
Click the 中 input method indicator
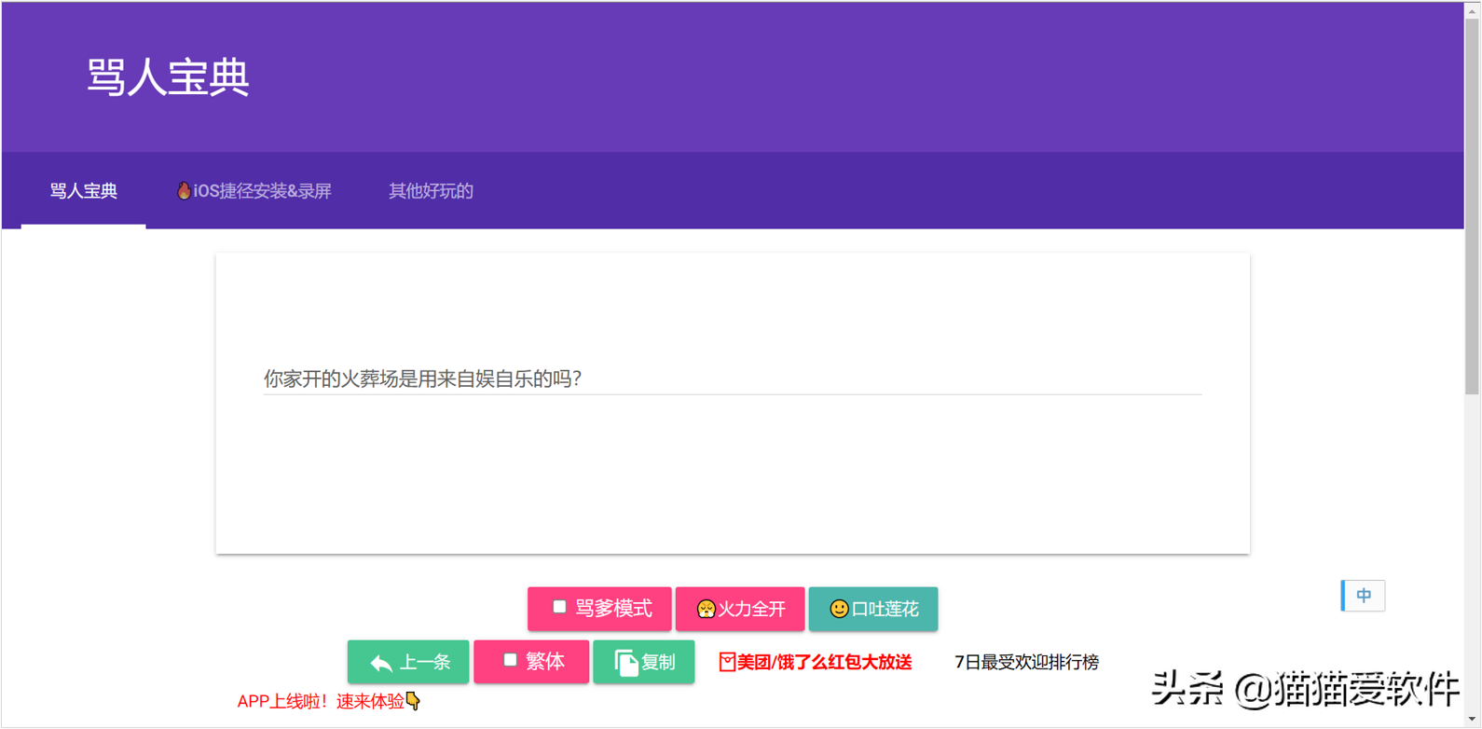point(1363,596)
